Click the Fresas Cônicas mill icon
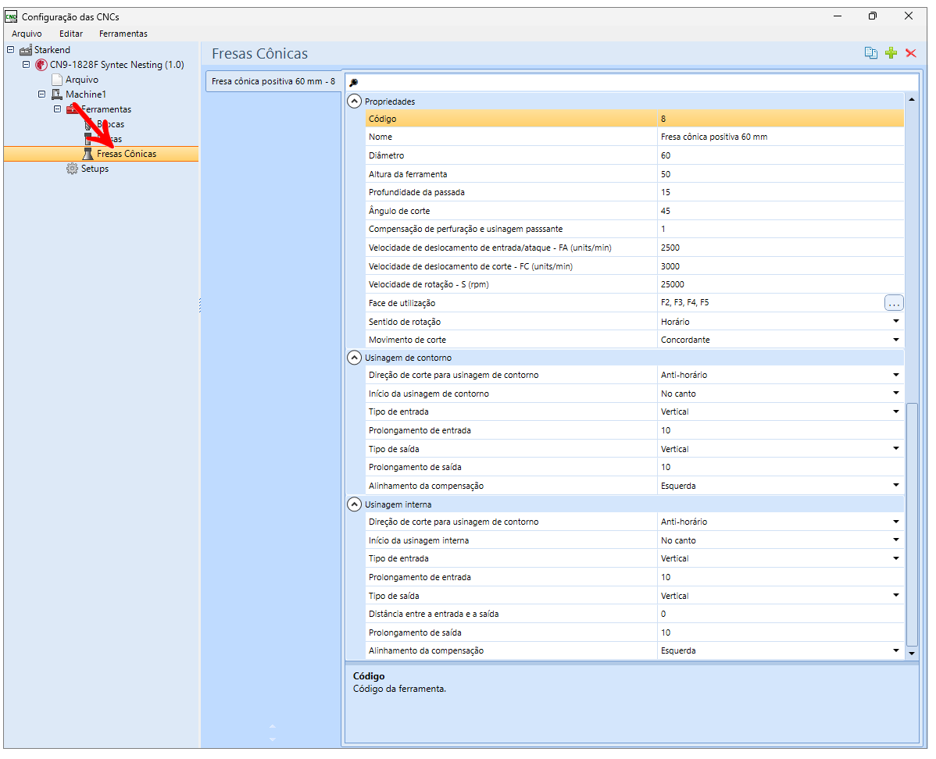936x759 pixels. [88, 154]
